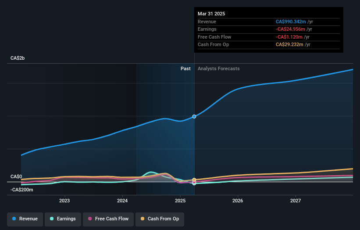Click the Earnings row label in tooltip
This screenshot has height=230, width=360.
(x=207, y=29)
